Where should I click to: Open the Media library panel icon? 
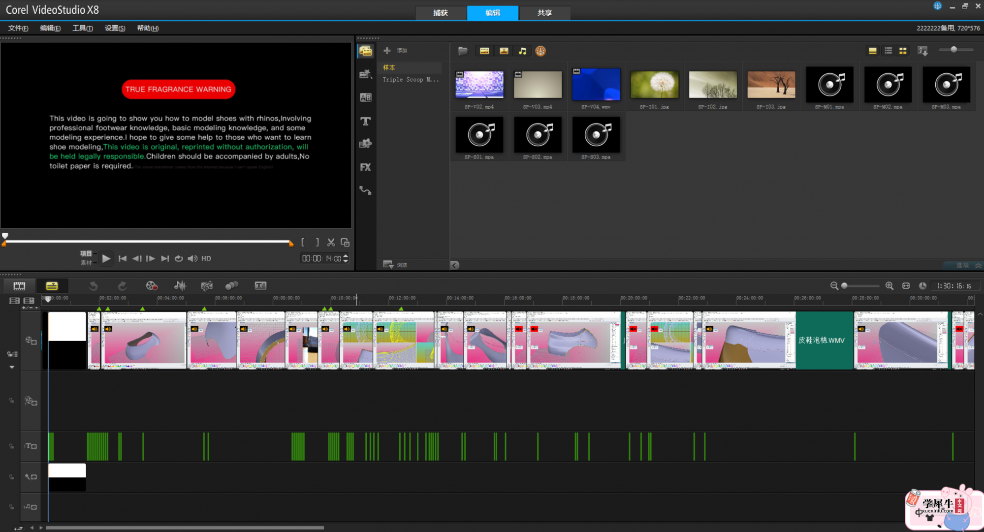pyautogui.click(x=365, y=51)
